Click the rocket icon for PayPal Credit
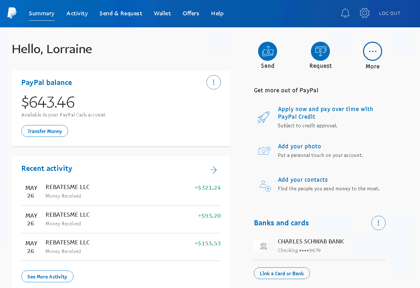Image resolution: width=420 pixels, height=288 pixels. click(x=263, y=117)
